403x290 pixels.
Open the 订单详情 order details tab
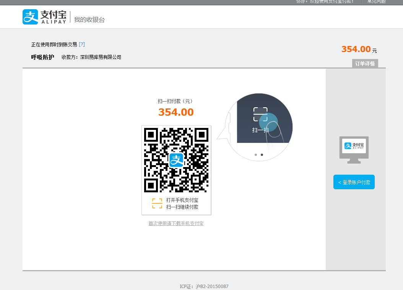[365, 64]
